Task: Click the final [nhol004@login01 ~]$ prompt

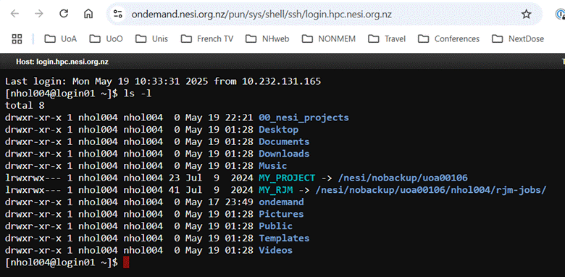Action: click(62, 262)
